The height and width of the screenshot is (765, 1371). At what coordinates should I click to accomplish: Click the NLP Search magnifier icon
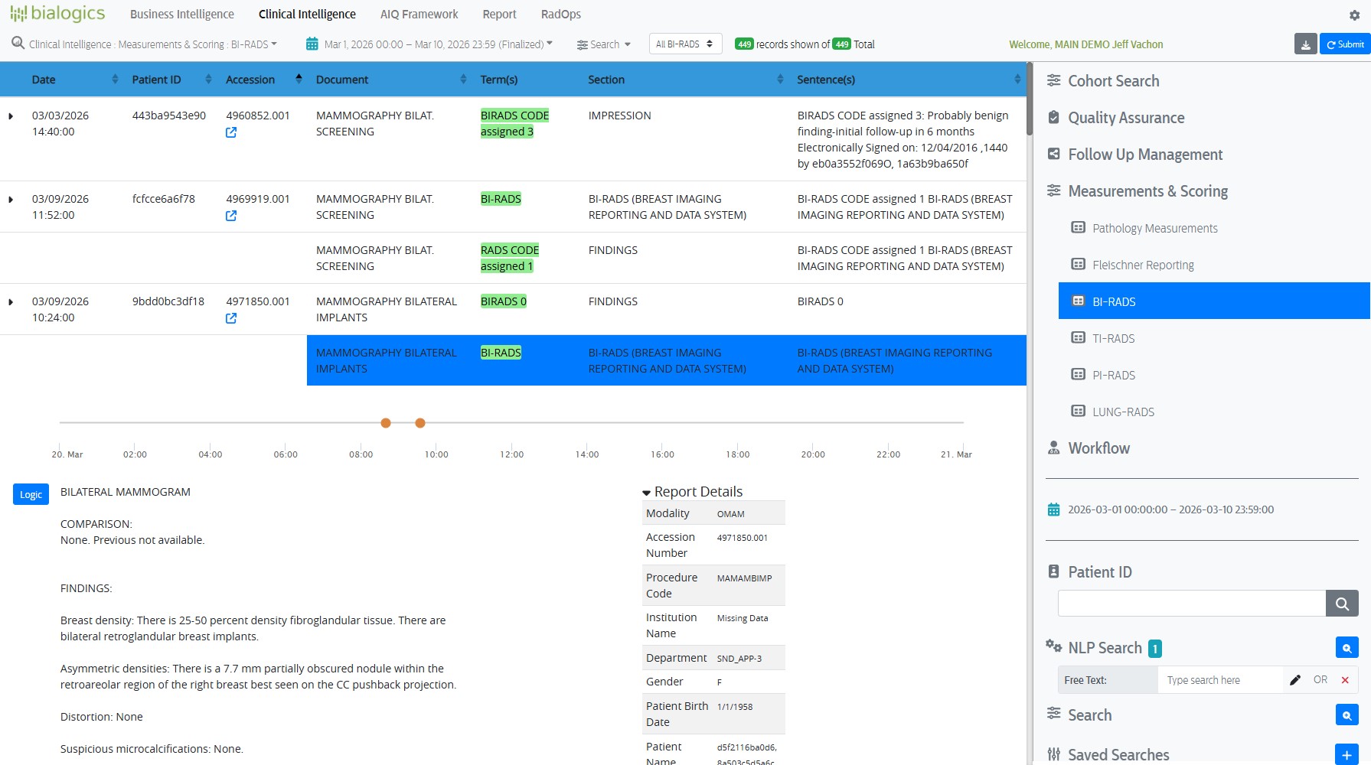point(1347,647)
